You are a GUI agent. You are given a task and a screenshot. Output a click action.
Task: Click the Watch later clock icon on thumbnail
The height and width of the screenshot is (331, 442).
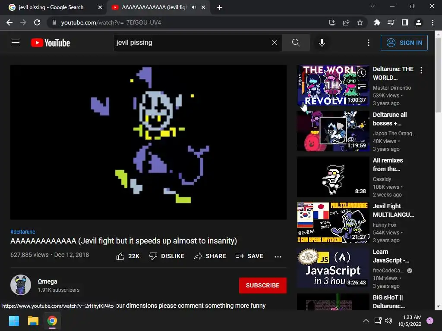pyautogui.click(x=362, y=73)
